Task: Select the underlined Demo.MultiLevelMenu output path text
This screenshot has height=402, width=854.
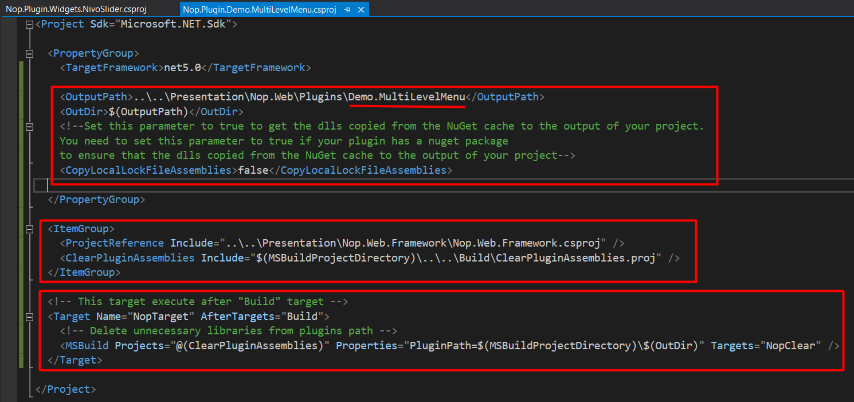Action: 407,96
